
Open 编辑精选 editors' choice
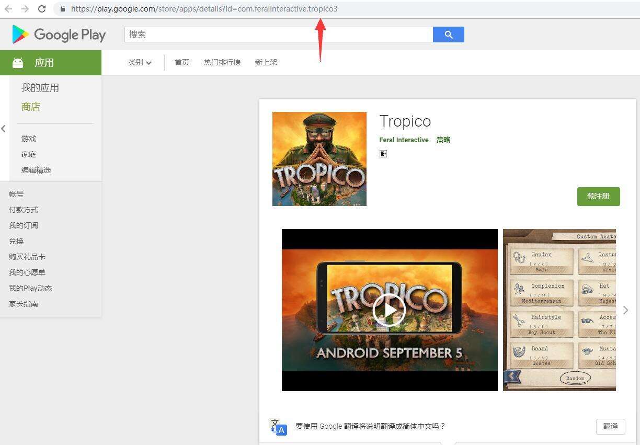[x=36, y=170]
